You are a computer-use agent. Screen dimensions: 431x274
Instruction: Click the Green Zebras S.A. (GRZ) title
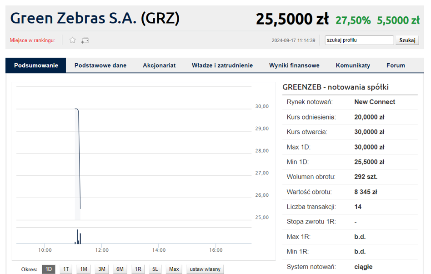[x=95, y=19]
